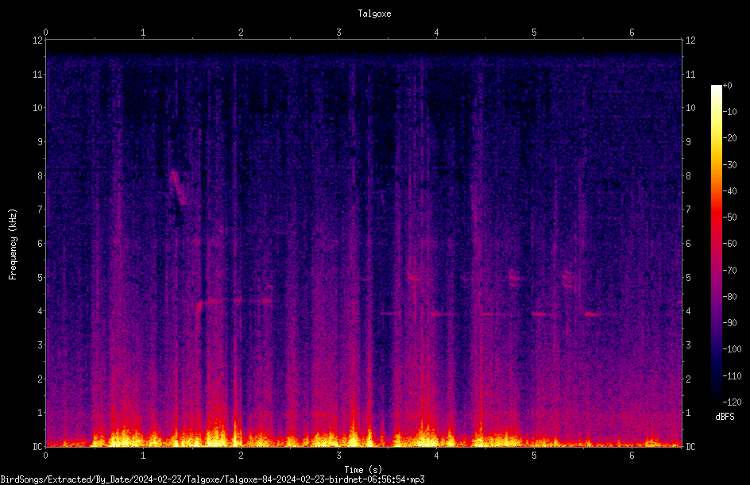Click the DC label on left axis
The image size is (750, 485).
[x=37, y=447]
